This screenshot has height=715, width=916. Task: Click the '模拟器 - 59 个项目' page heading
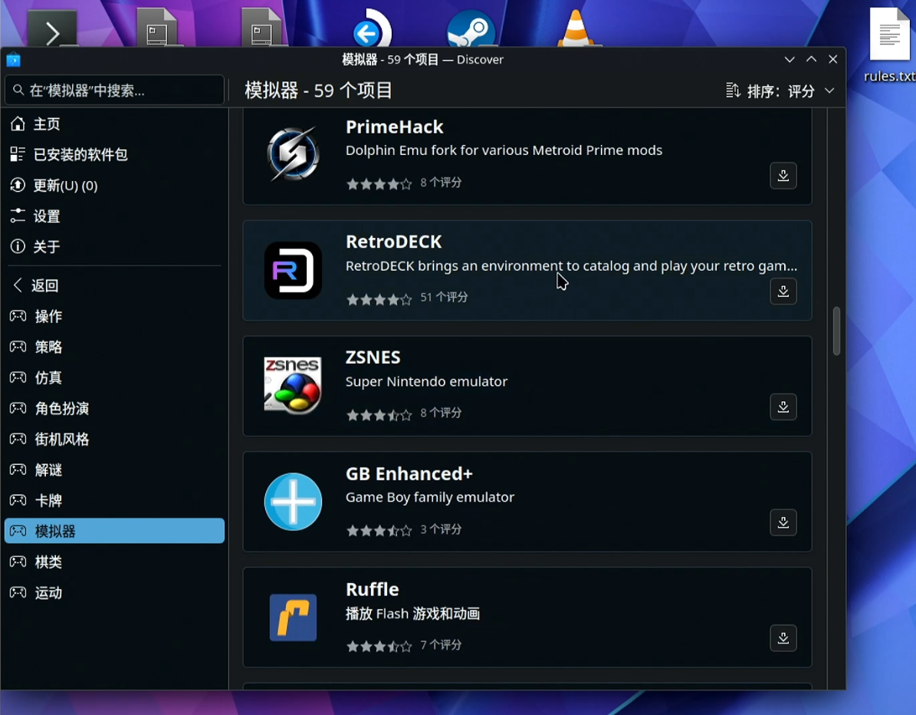(318, 91)
